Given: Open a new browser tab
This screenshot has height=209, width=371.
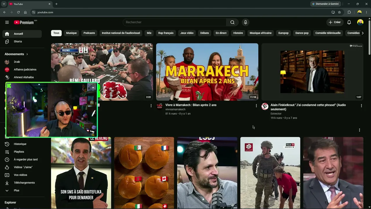Looking at the screenshot, I should coord(56,4).
